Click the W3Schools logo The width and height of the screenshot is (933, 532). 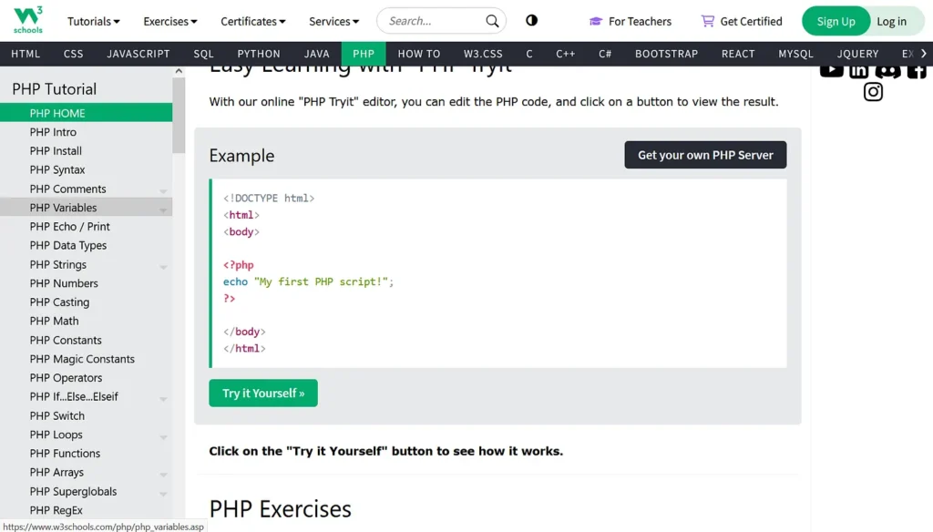[28, 20]
